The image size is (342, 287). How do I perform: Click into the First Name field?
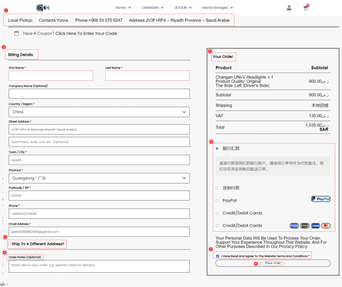[51, 76]
